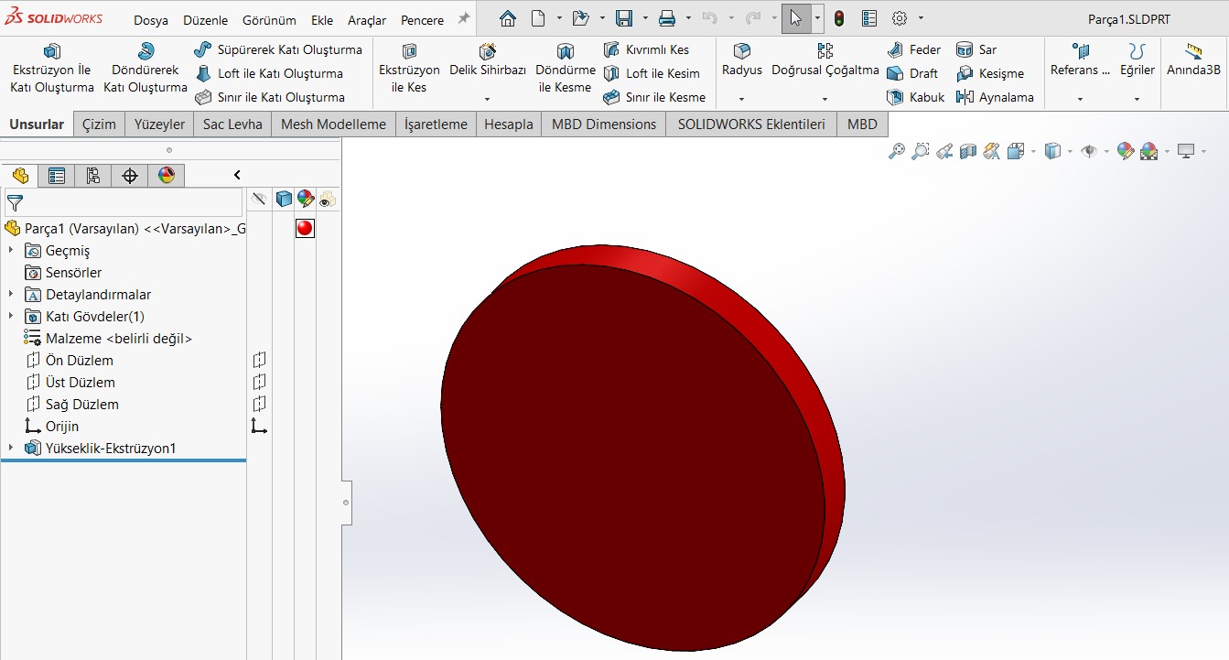The height and width of the screenshot is (660, 1229).
Task: Switch to the Çizim tab
Action: click(x=99, y=124)
